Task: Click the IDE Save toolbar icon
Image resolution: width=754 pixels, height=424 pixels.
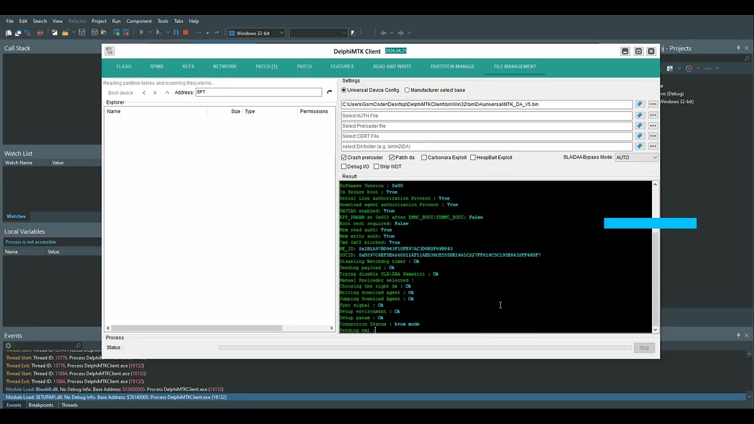Action: (82, 33)
